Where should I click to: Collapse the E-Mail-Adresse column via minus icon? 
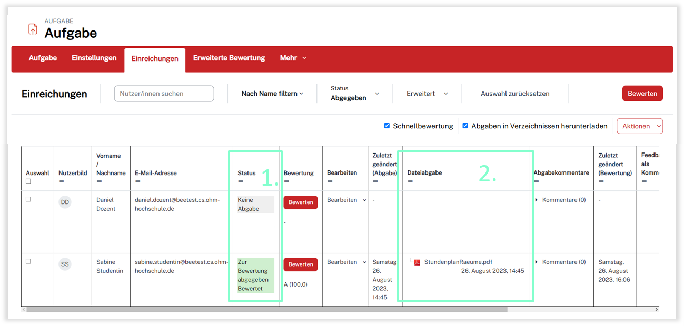tap(137, 181)
